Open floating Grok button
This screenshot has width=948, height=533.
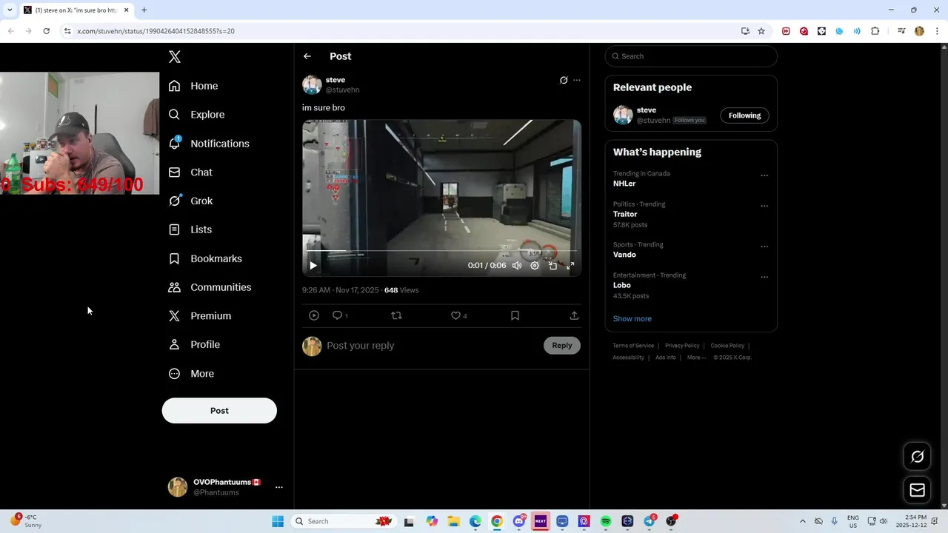point(917,457)
